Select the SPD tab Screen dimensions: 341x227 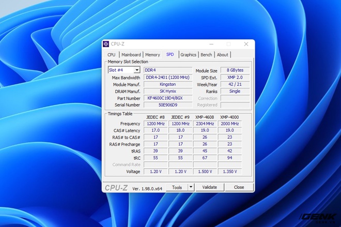click(170, 54)
